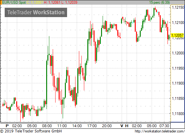Click the 1,11800 price axis label

click(x=178, y=114)
